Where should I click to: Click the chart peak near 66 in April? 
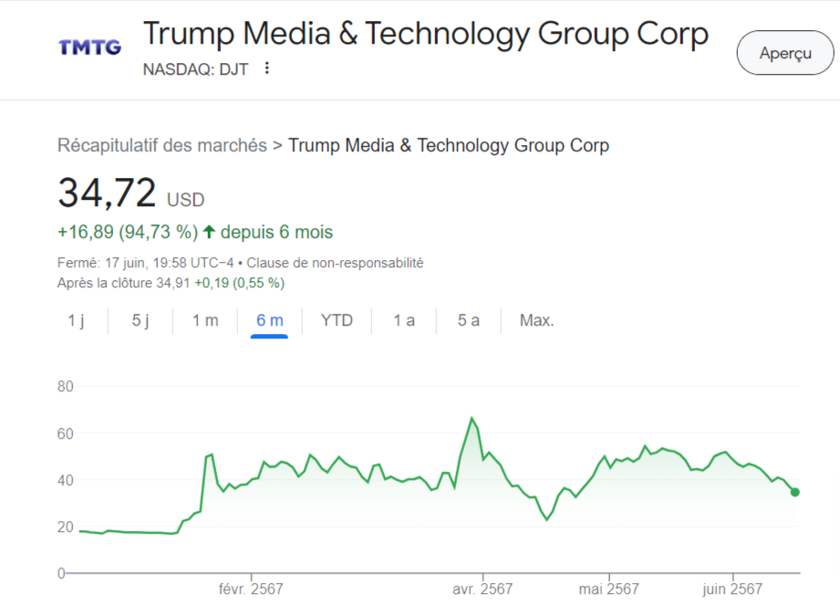pyautogui.click(x=472, y=417)
